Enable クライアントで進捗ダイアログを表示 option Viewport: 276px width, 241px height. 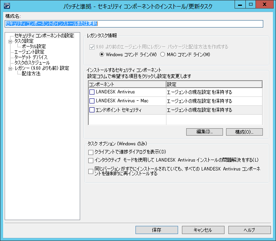click(x=91, y=152)
